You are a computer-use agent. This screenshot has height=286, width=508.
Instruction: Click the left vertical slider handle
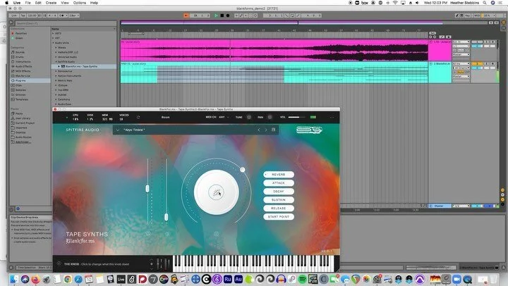tap(147, 189)
